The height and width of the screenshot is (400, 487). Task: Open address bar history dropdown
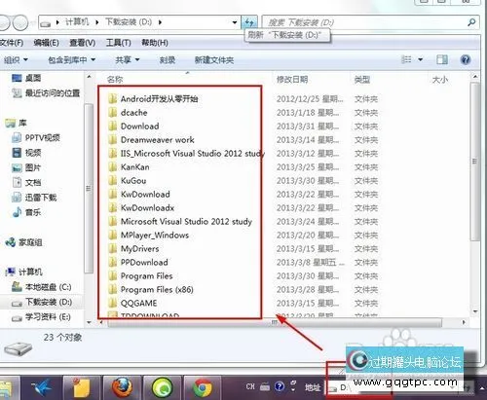pos(235,22)
